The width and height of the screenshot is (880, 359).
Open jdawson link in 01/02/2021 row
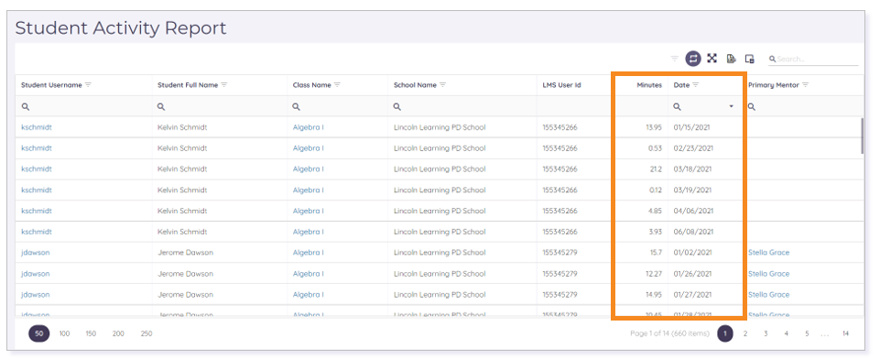[36, 253]
